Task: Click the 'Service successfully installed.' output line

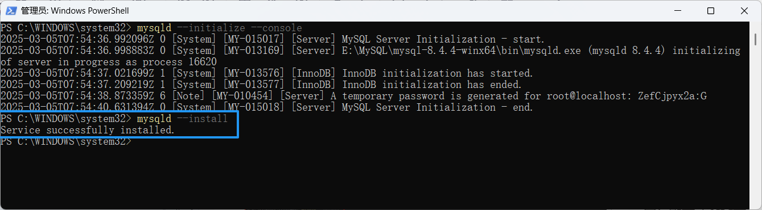Action: click(x=88, y=131)
